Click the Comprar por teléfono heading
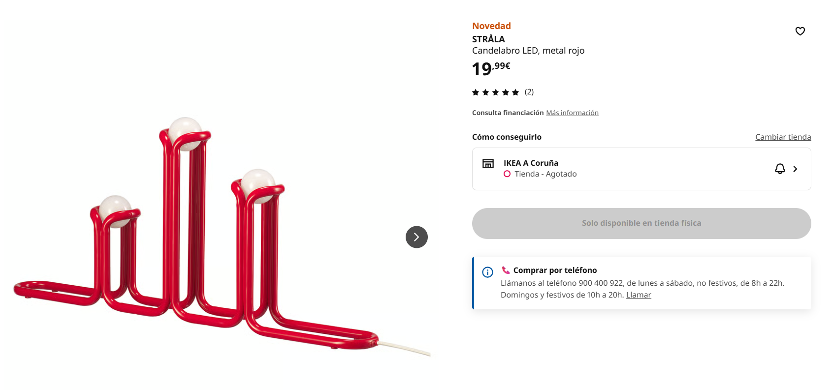The height and width of the screenshot is (390, 832). (x=555, y=270)
